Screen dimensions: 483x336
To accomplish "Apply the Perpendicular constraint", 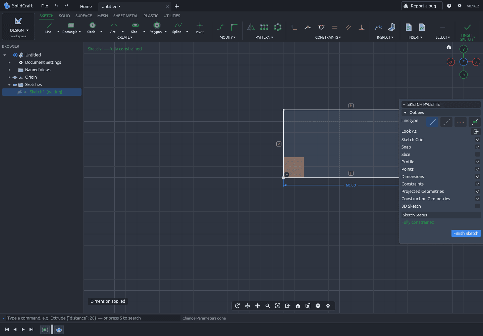I will pos(362,27).
